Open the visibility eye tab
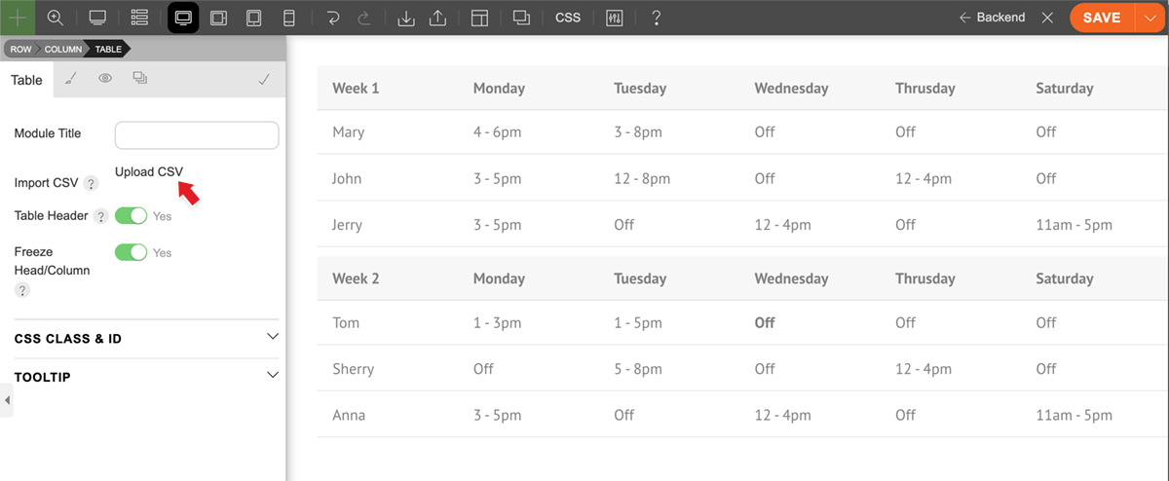 (x=105, y=79)
